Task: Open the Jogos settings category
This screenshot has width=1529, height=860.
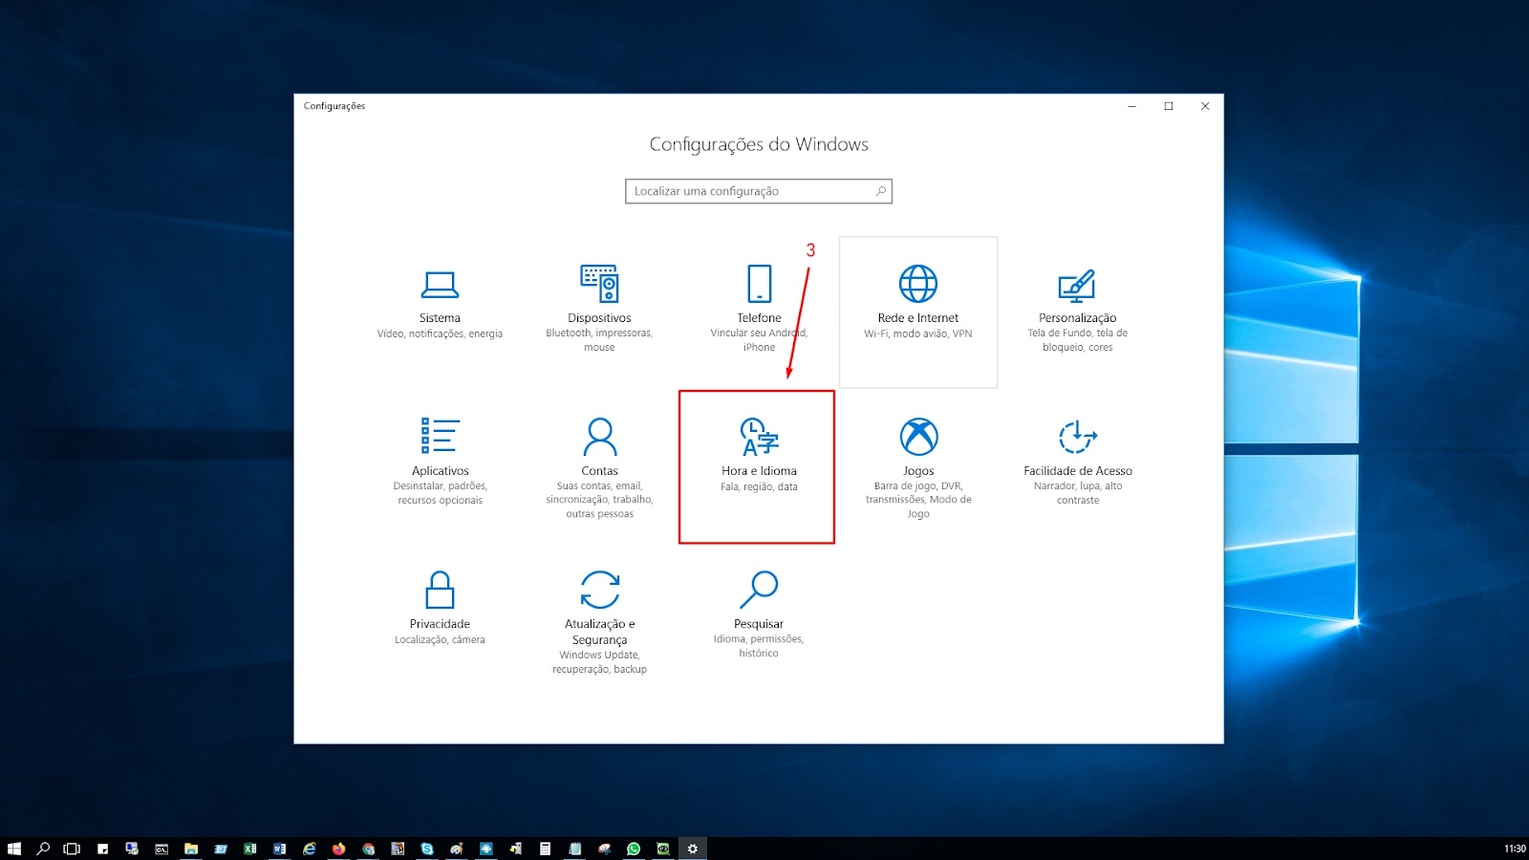Action: coord(918,466)
